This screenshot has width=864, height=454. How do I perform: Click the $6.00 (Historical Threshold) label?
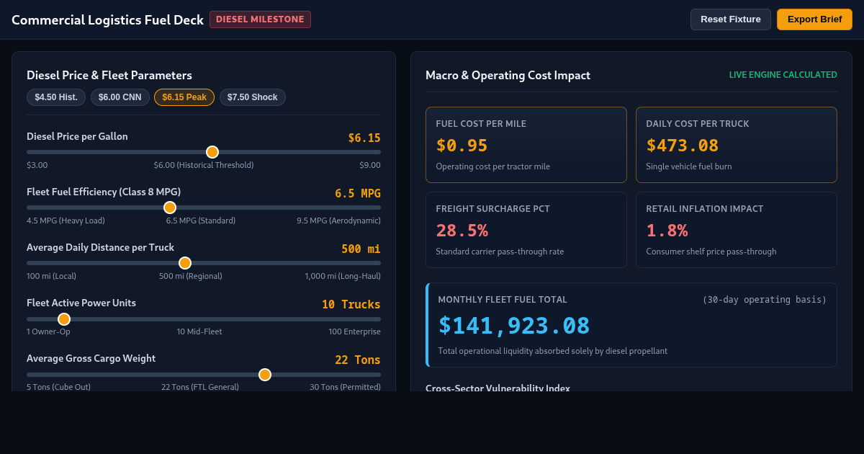coord(204,165)
